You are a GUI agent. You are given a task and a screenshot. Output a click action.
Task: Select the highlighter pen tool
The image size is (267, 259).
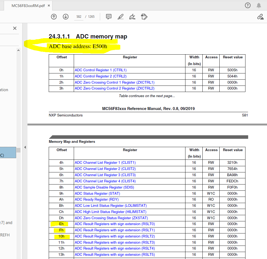pos(121,17)
